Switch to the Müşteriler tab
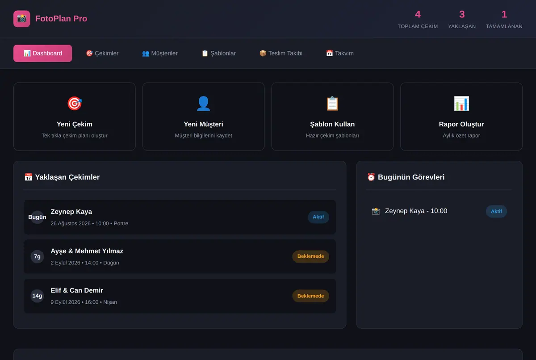 point(160,53)
